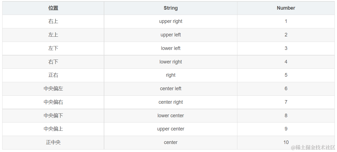Click the 位置 column header

point(53,8)
